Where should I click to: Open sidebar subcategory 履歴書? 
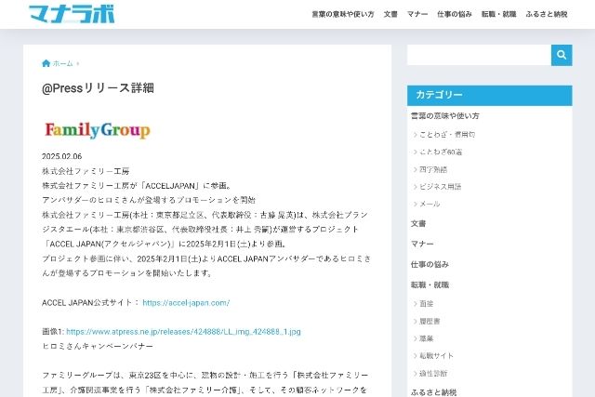[430, 321]
